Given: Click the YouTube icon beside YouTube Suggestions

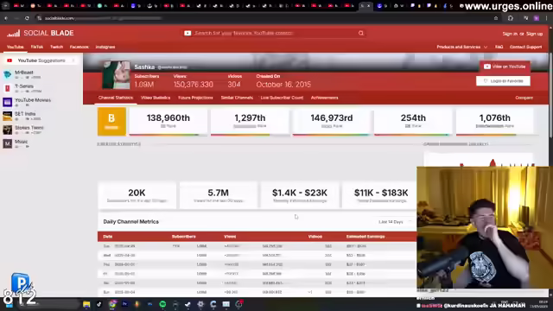Looking at the screenshot, I should click(x=10, y=60).
